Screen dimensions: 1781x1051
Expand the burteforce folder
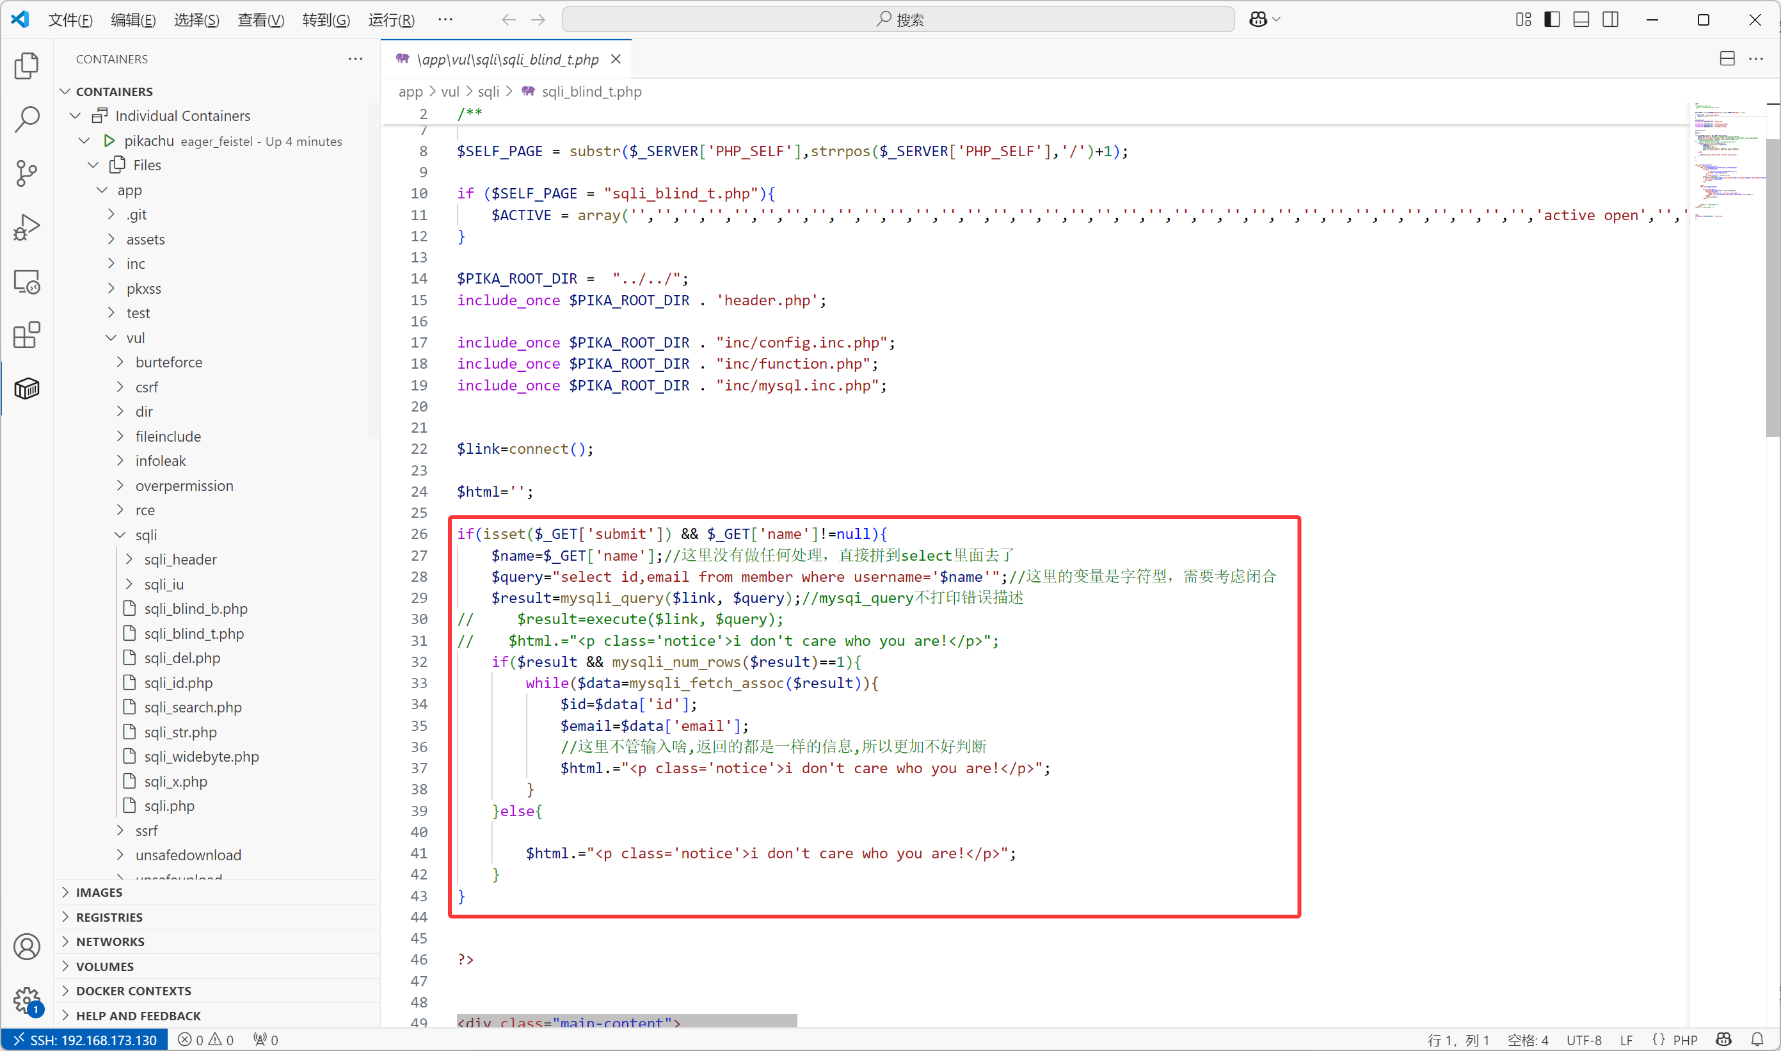pos(168,362)
